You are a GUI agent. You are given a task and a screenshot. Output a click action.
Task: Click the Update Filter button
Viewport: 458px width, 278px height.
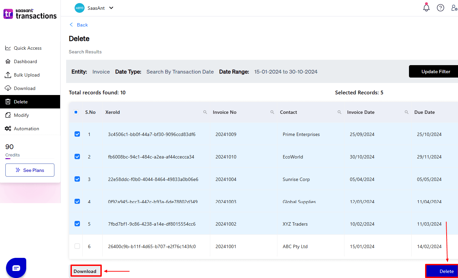[x=435, y=72]
